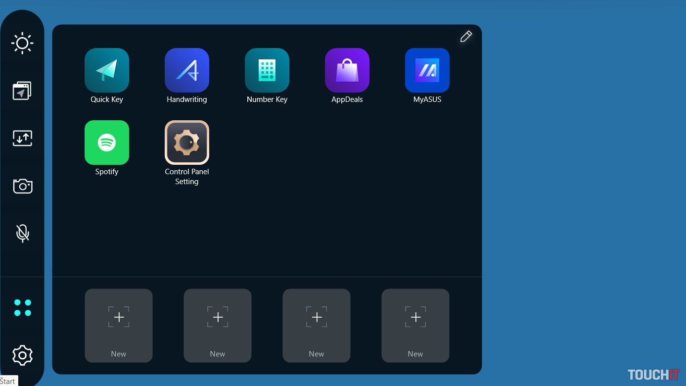Toggle the microphone mute icon
This screenshot has width=686, height=386.
(x=22, y=233)
